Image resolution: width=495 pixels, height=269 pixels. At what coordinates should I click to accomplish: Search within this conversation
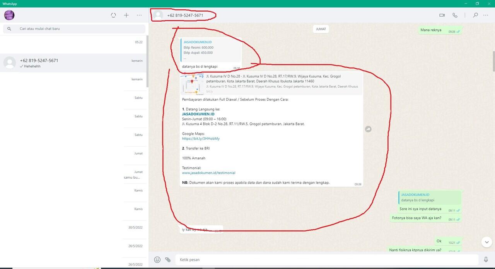[x=475, y=15]
